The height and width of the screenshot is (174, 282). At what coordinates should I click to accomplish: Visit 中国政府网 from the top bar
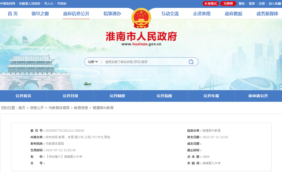(x=8, y=4)
